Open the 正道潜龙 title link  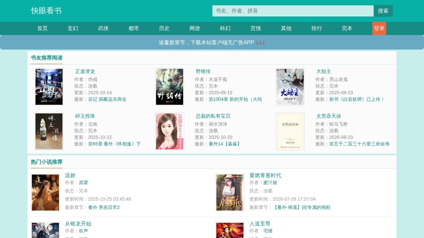tap(85, 71)
